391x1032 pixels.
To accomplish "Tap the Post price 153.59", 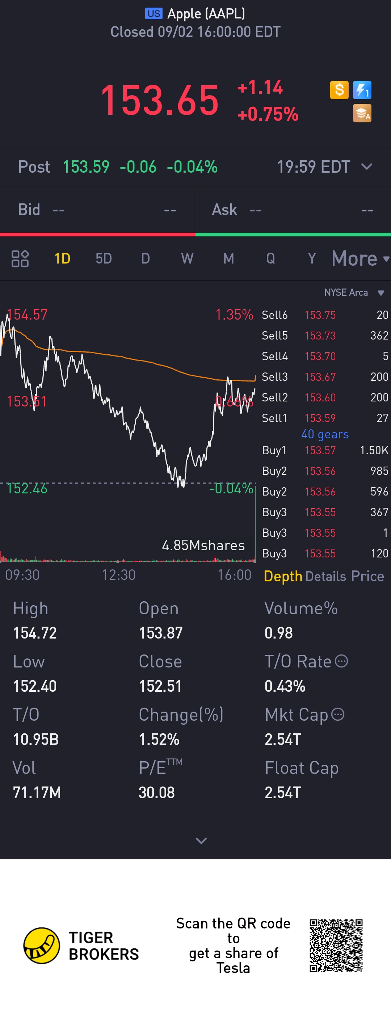I will click(x=86, y=167).
